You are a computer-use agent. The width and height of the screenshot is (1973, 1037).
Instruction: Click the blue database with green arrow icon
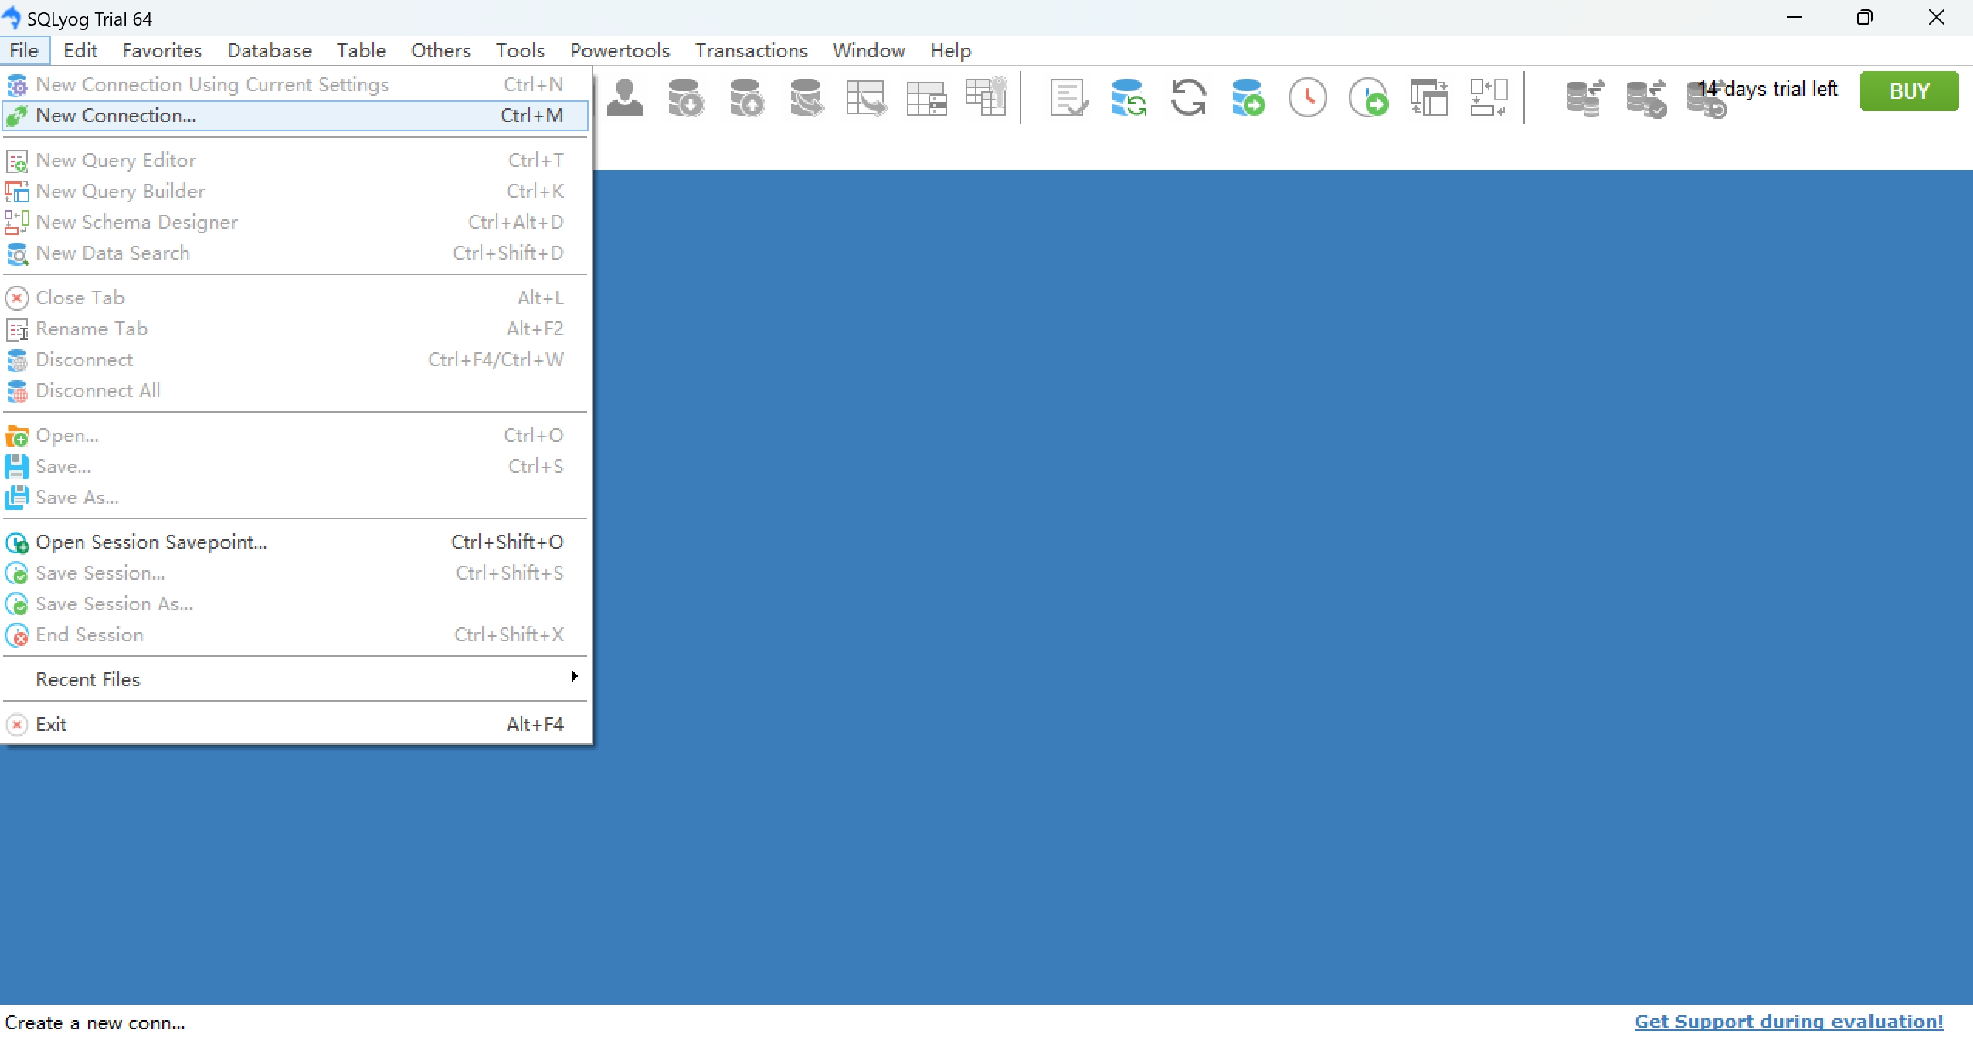point(1248,98)
